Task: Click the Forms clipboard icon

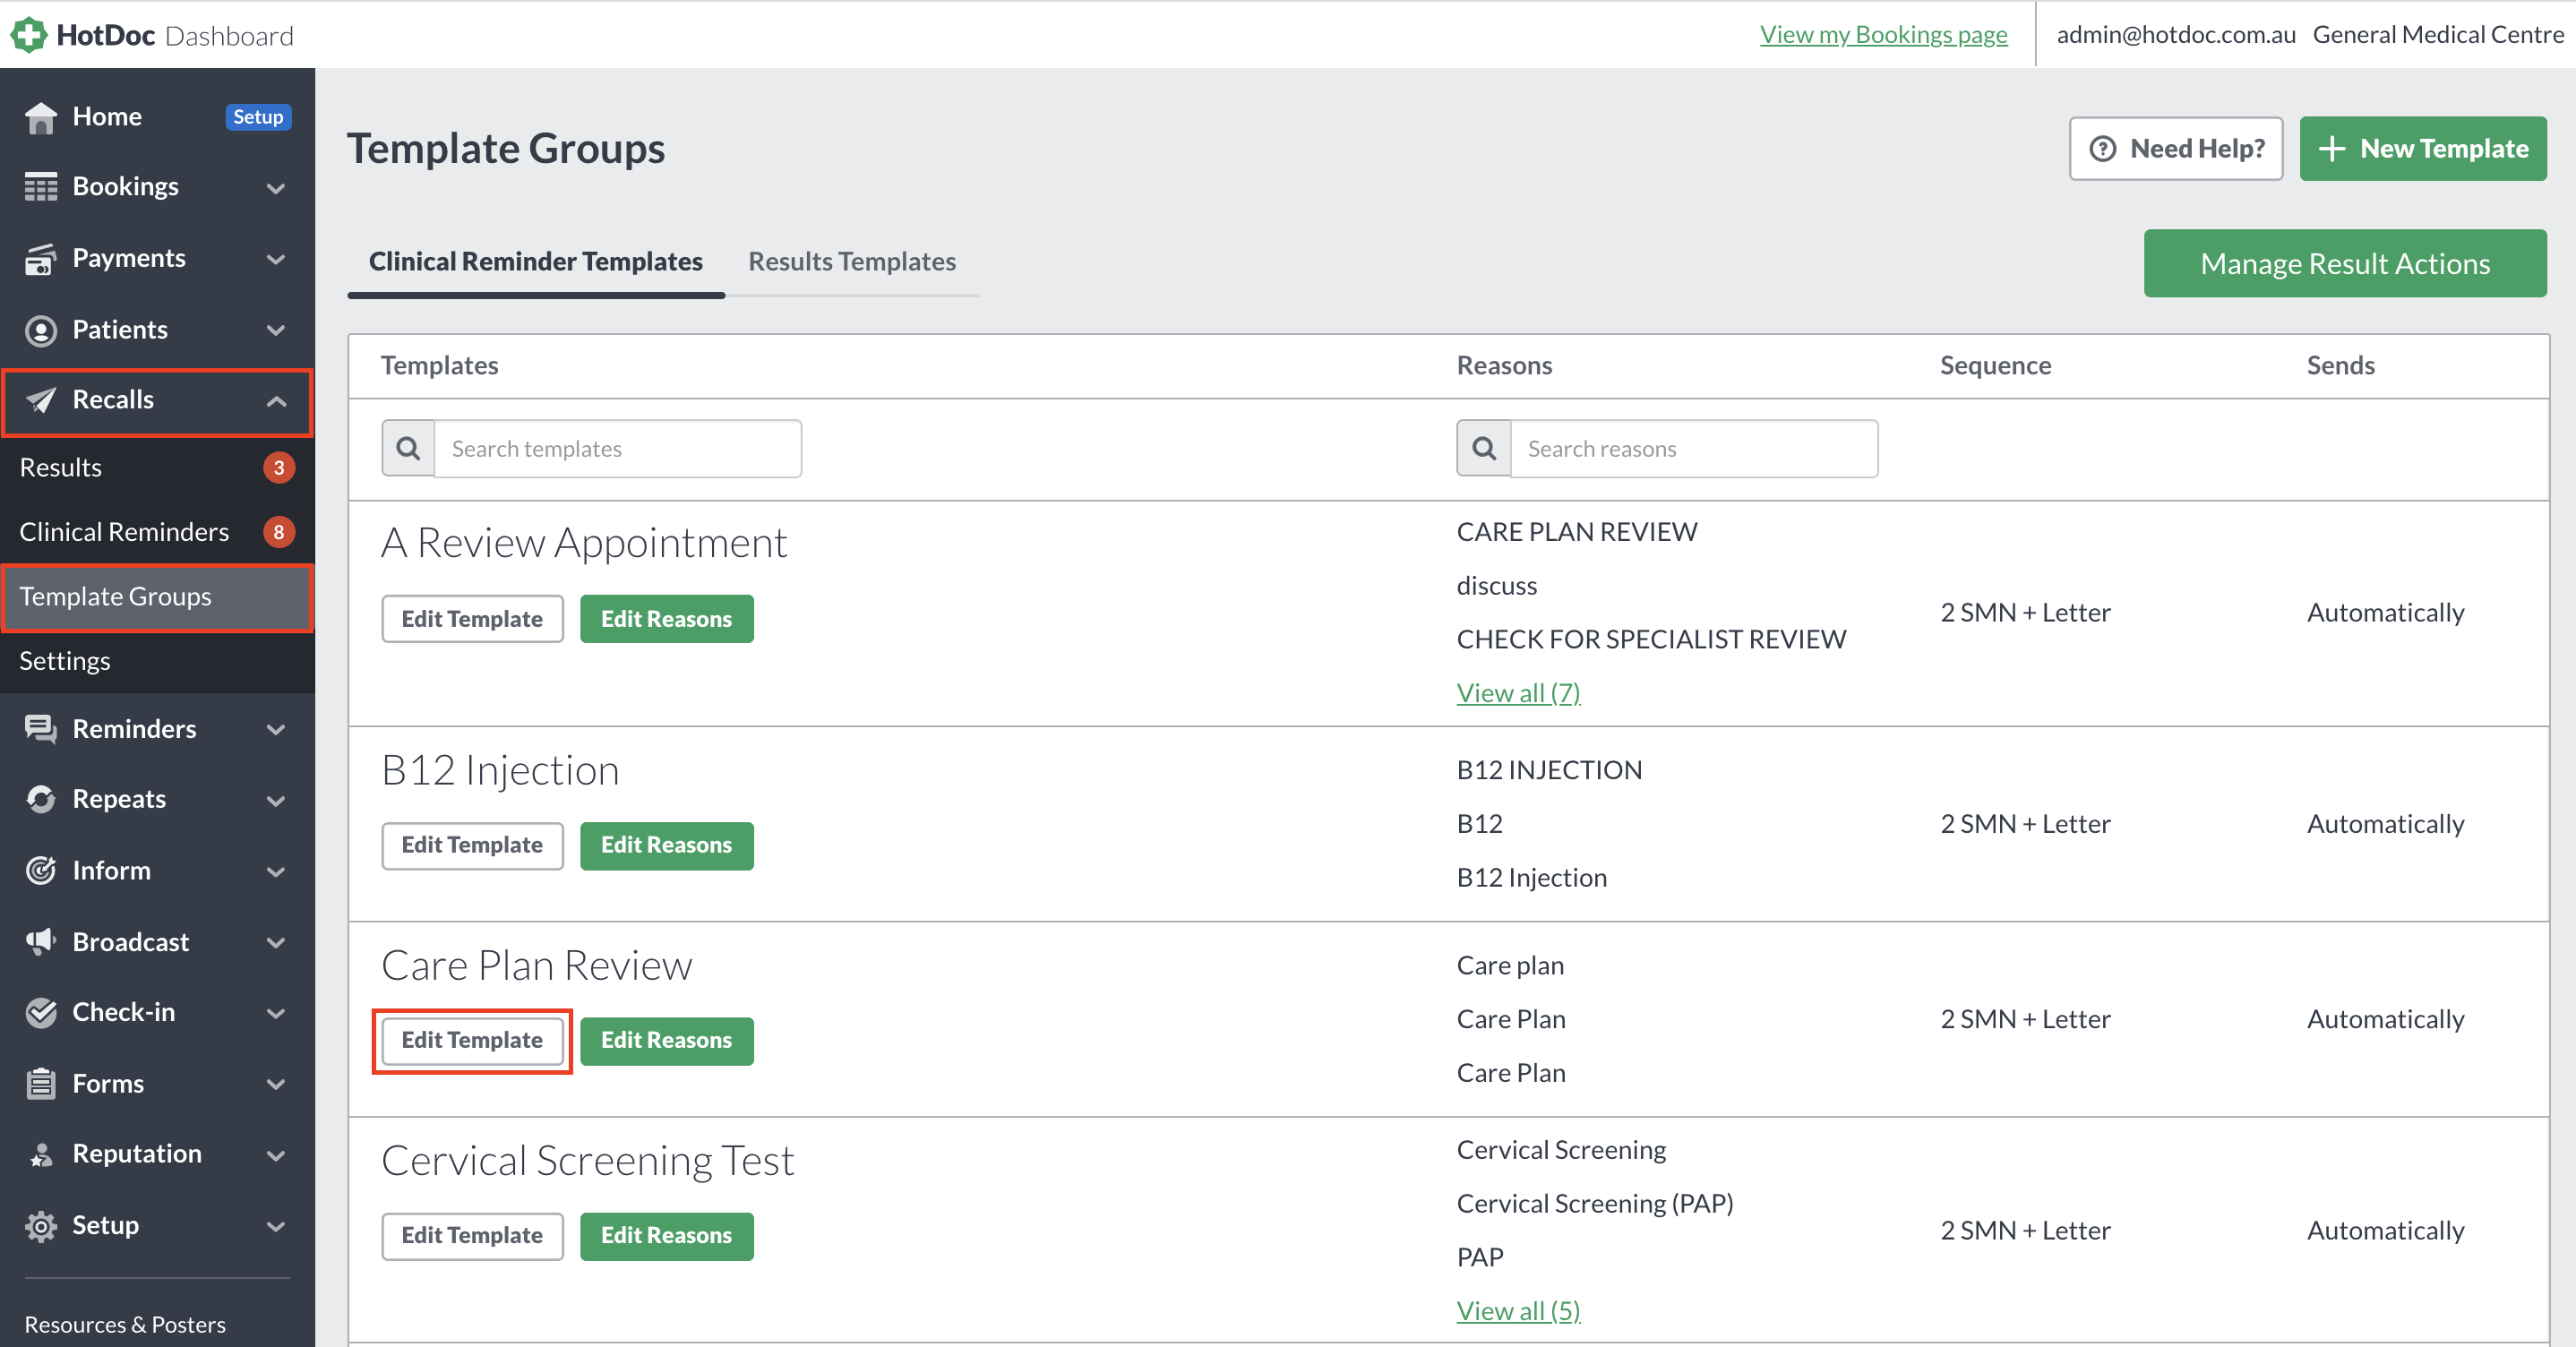Action: pyautogui.click(x=41, y=1084)
